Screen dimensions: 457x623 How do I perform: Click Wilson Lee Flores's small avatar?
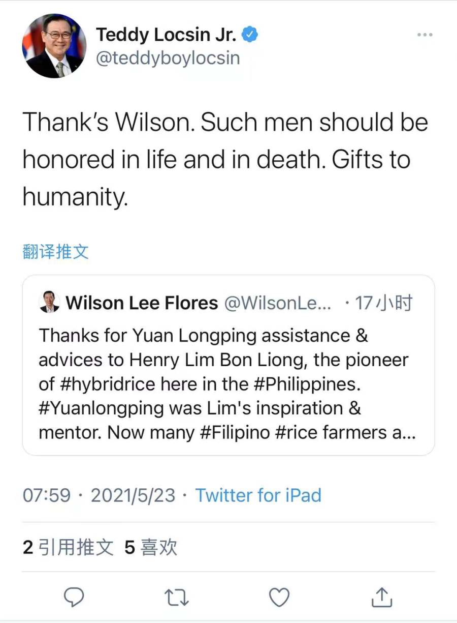pos(49,303)
